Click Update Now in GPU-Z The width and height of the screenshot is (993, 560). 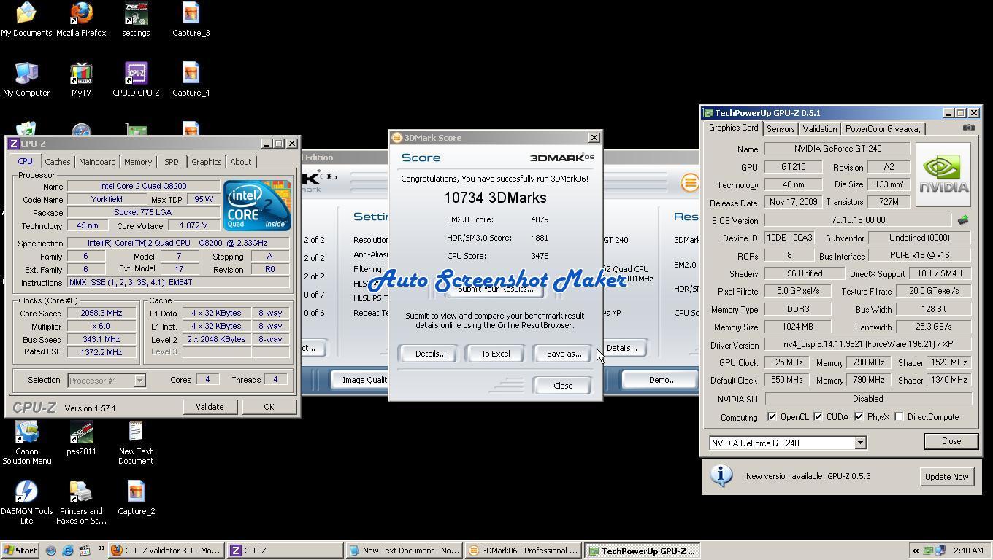coord(946,477)
